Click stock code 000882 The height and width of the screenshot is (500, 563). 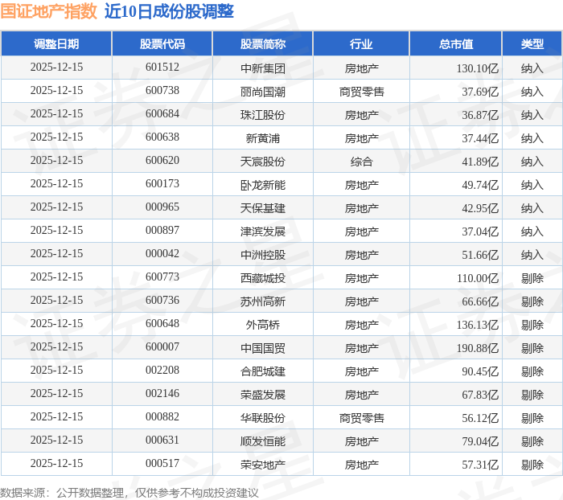162,417
